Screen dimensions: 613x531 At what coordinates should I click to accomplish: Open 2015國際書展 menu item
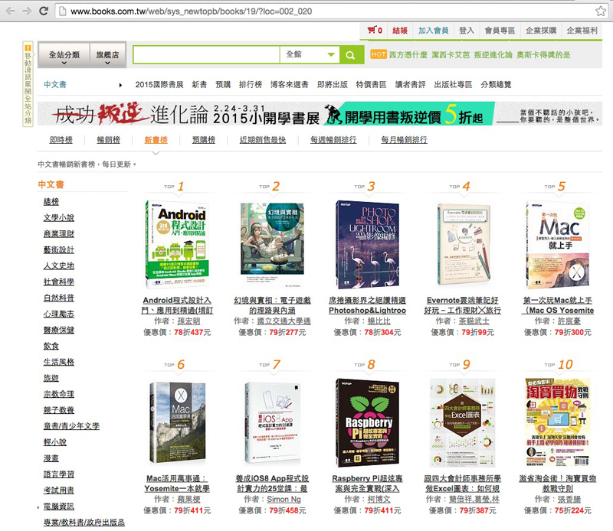[159, 84]
